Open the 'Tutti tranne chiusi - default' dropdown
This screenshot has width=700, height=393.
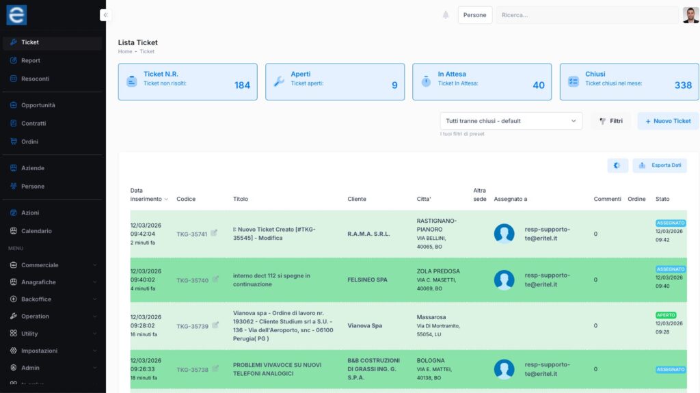pos(511,121)
